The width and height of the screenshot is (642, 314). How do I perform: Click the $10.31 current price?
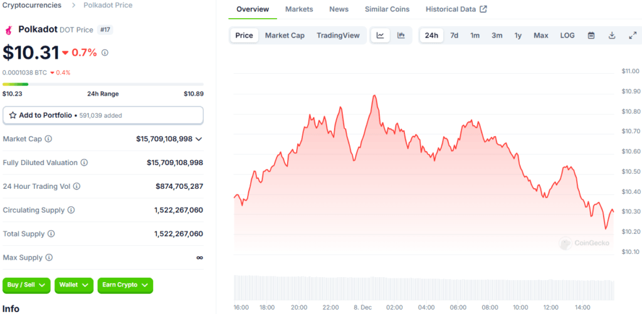click(31, 53)
